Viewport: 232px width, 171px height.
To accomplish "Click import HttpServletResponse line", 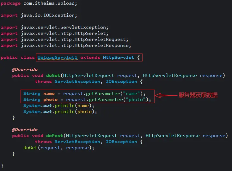I will tap(66, 45).
